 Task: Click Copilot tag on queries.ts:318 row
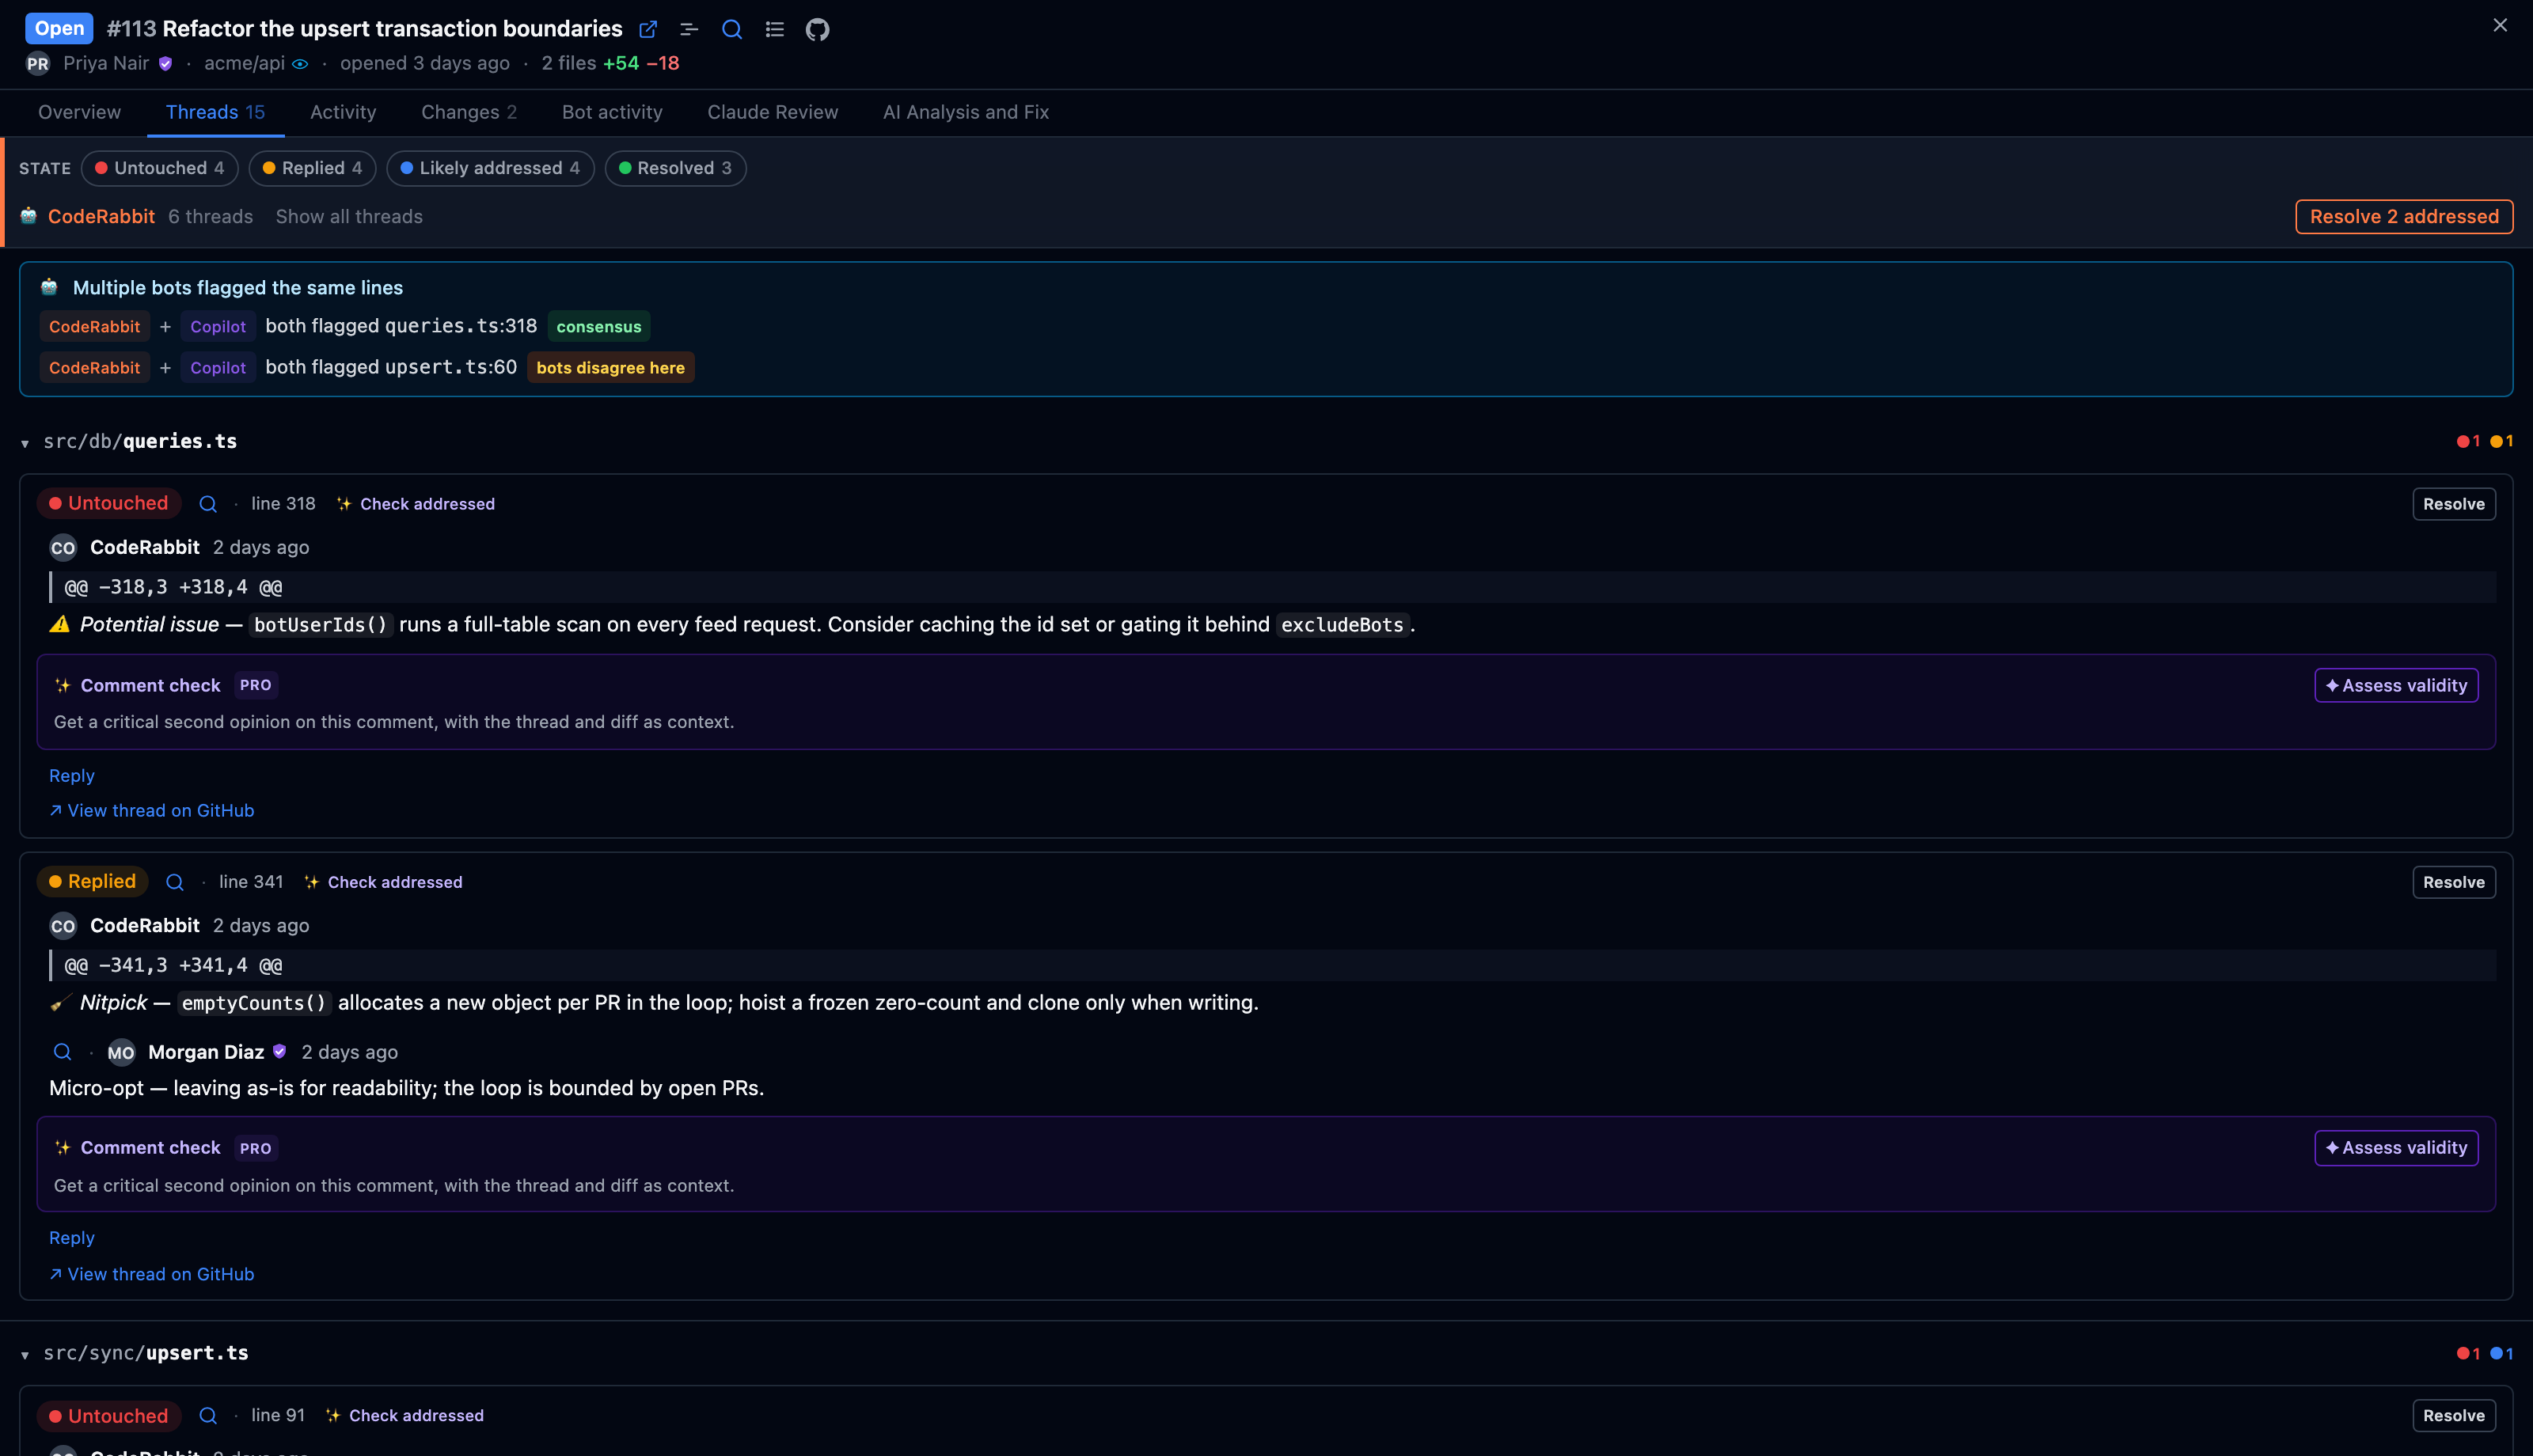[x=218, y=327]
